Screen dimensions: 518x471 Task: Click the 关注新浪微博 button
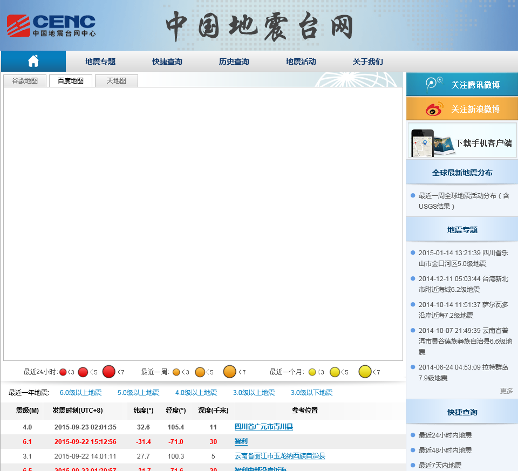pos(462,108)
